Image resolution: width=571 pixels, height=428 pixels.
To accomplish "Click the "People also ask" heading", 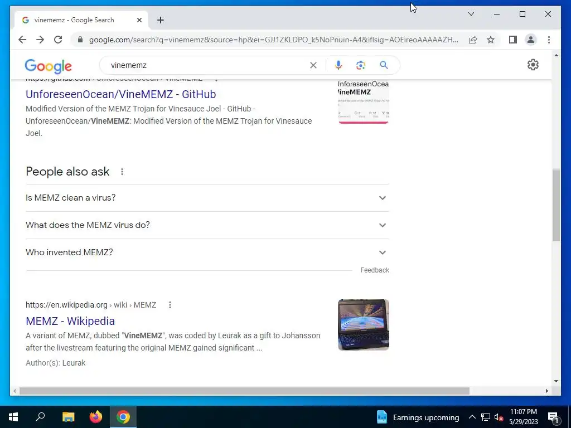I will pyautogui.click(x=67, y=172).
